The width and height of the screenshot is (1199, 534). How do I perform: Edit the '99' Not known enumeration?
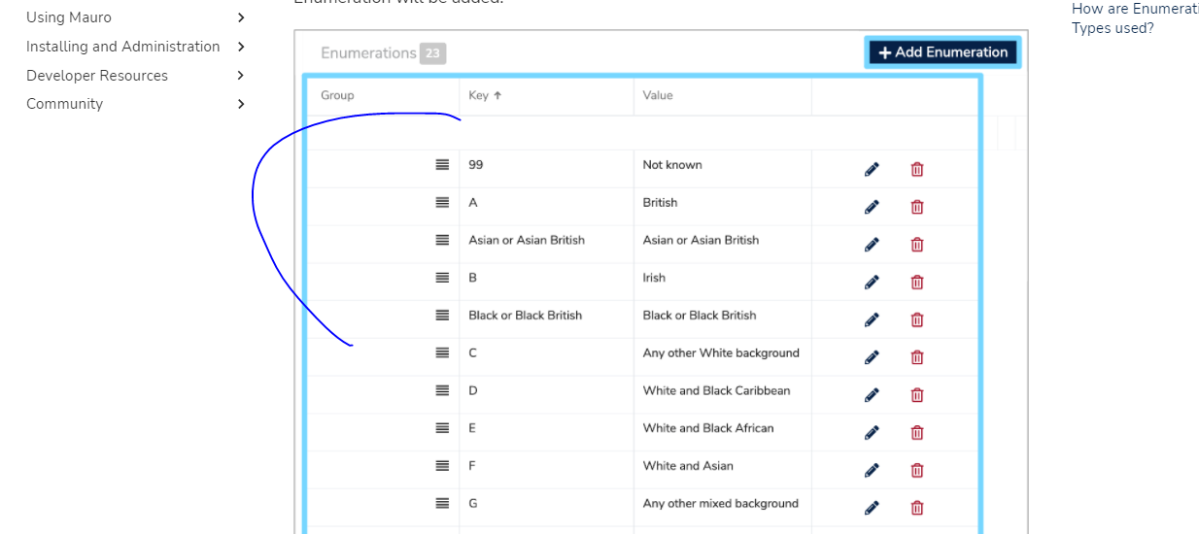tap(872, 169)
